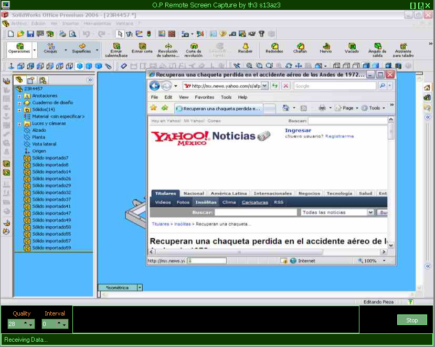Click the Buscar news search field
Image resolution: width=435 pixels, height=347 pixels.
coord(256,213)
